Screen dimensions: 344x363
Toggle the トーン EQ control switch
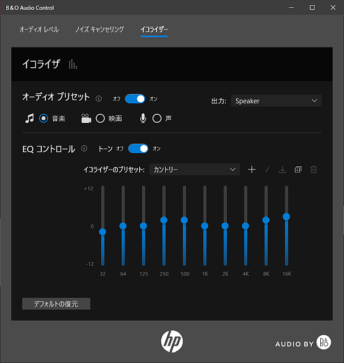(x=138, y=148)
